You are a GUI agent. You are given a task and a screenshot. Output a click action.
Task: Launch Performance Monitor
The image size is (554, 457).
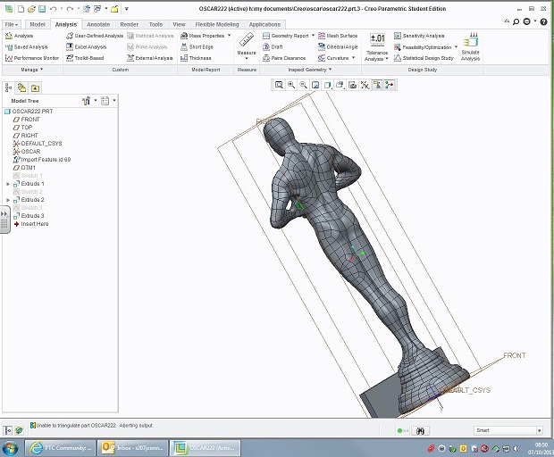[32, 58]
